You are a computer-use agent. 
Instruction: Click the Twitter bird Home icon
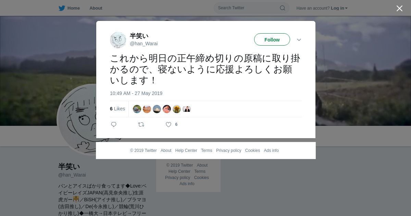62,8
